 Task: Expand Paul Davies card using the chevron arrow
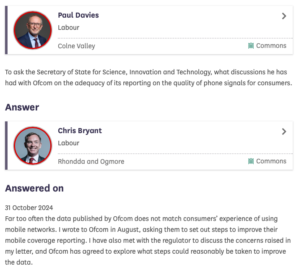pos(284,16)
